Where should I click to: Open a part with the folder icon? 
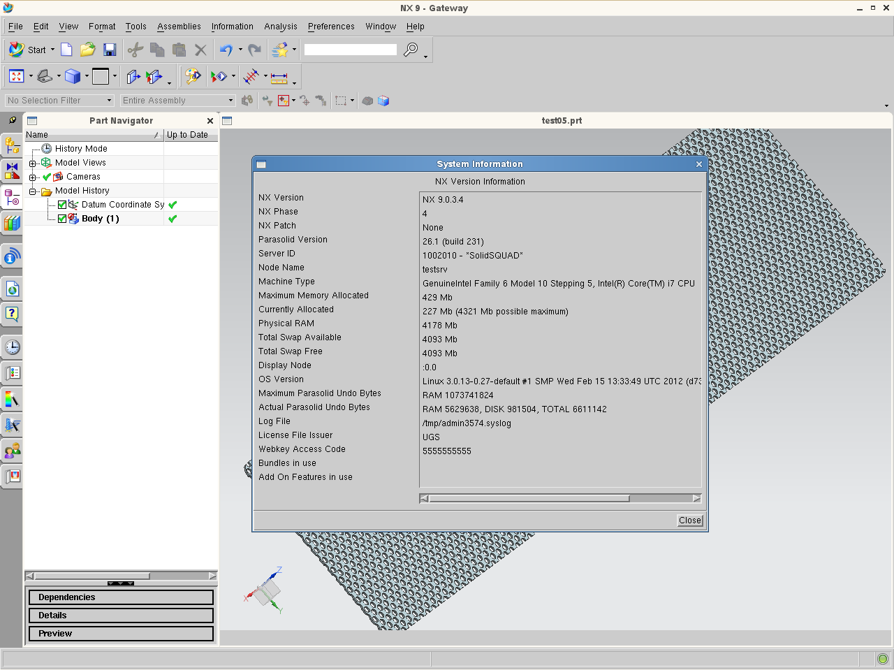tap(87, 50)
